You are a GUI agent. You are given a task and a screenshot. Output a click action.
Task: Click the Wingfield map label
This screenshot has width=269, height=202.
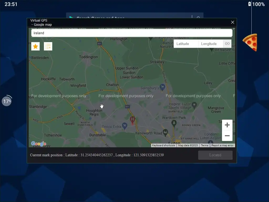(78, 85)
